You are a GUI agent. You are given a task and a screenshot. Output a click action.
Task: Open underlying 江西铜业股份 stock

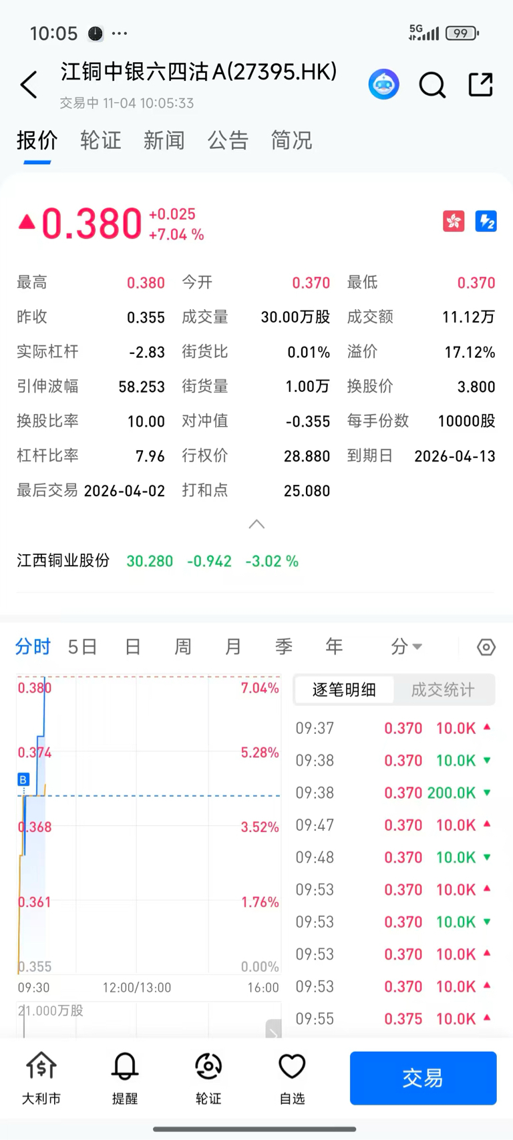158,560
